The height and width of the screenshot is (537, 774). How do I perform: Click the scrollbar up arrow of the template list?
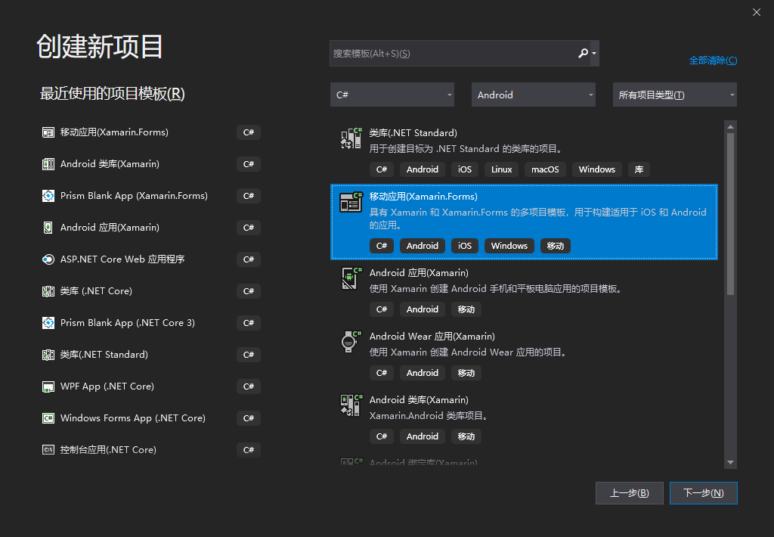[731, 127]
